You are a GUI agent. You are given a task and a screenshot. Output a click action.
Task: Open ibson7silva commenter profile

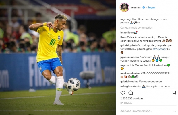click(x=127, y=37)
